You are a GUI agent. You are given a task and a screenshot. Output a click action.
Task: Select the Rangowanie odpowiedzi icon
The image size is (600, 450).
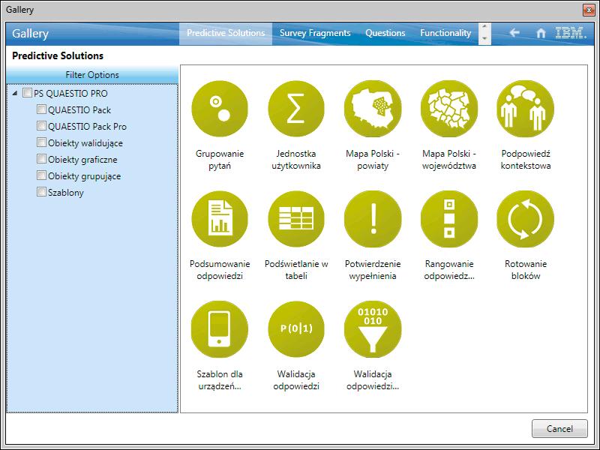(x=449, y=219)
